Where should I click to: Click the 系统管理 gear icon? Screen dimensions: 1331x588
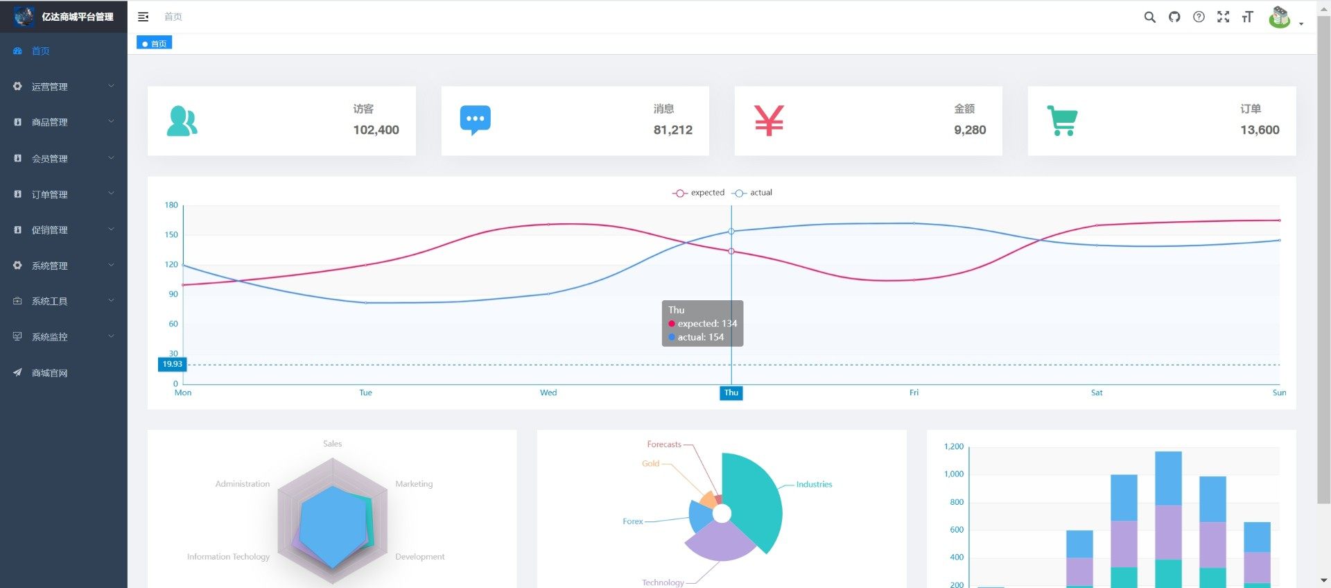[x=17, y=265]
